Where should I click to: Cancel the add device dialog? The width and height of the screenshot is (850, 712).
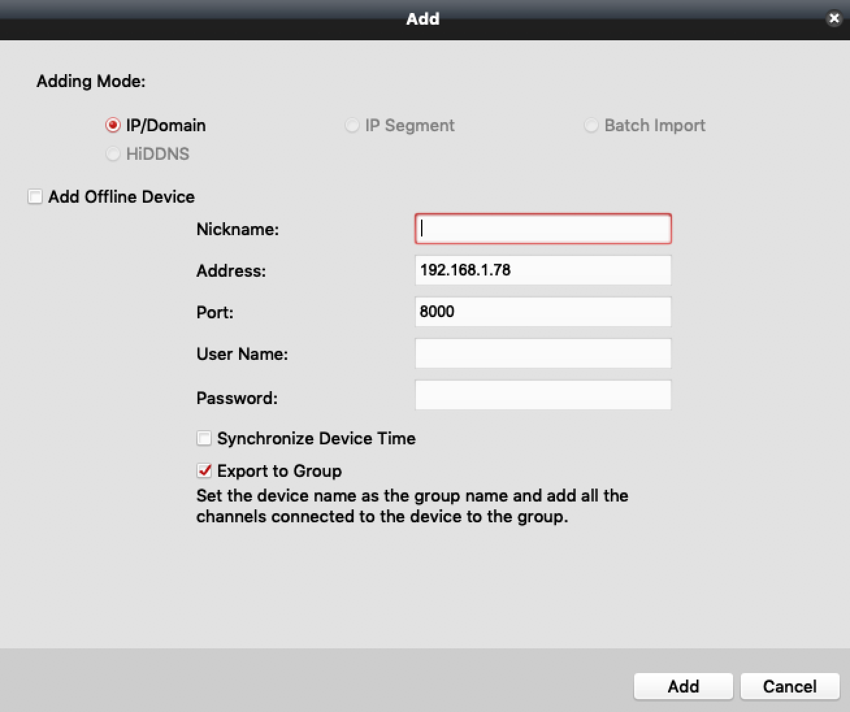pos(790,687)
